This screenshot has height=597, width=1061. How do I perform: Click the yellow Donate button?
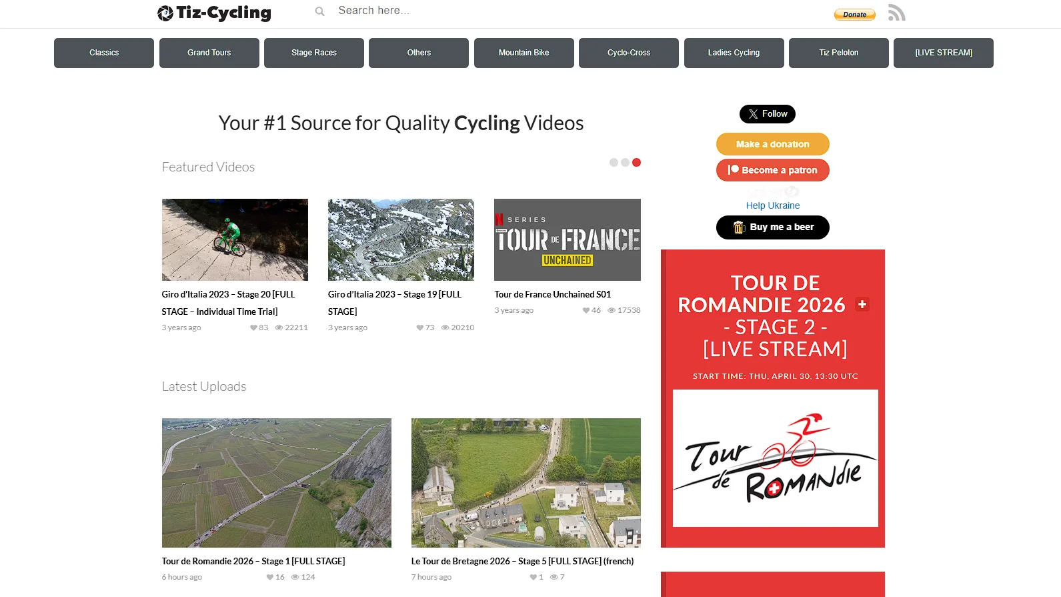point(855,15)
